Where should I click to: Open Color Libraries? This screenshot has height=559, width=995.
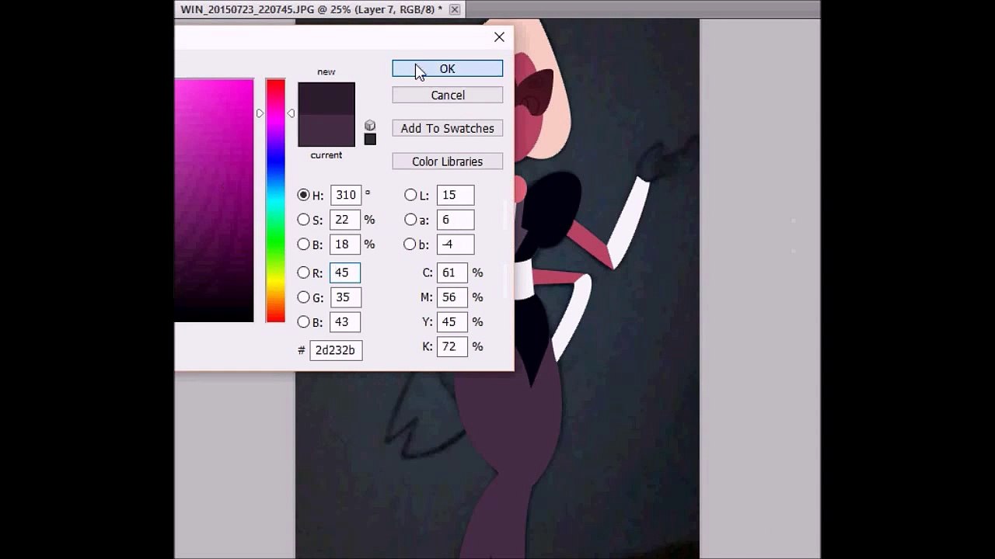point(447,161)
